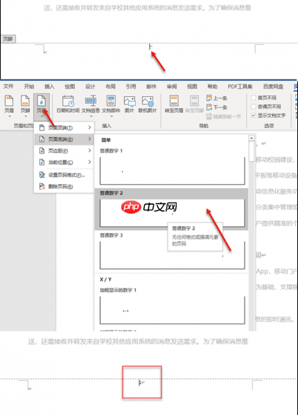Image resolution: width=298 pixels, height=415 pixels.
Task: Click the gallery scrollbar thumb
Action: point(252,151)
